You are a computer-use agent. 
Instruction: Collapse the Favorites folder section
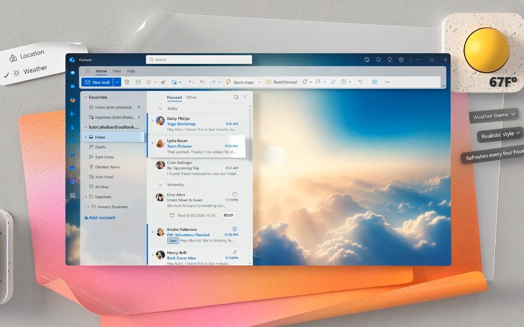click(x=85, y=97)
